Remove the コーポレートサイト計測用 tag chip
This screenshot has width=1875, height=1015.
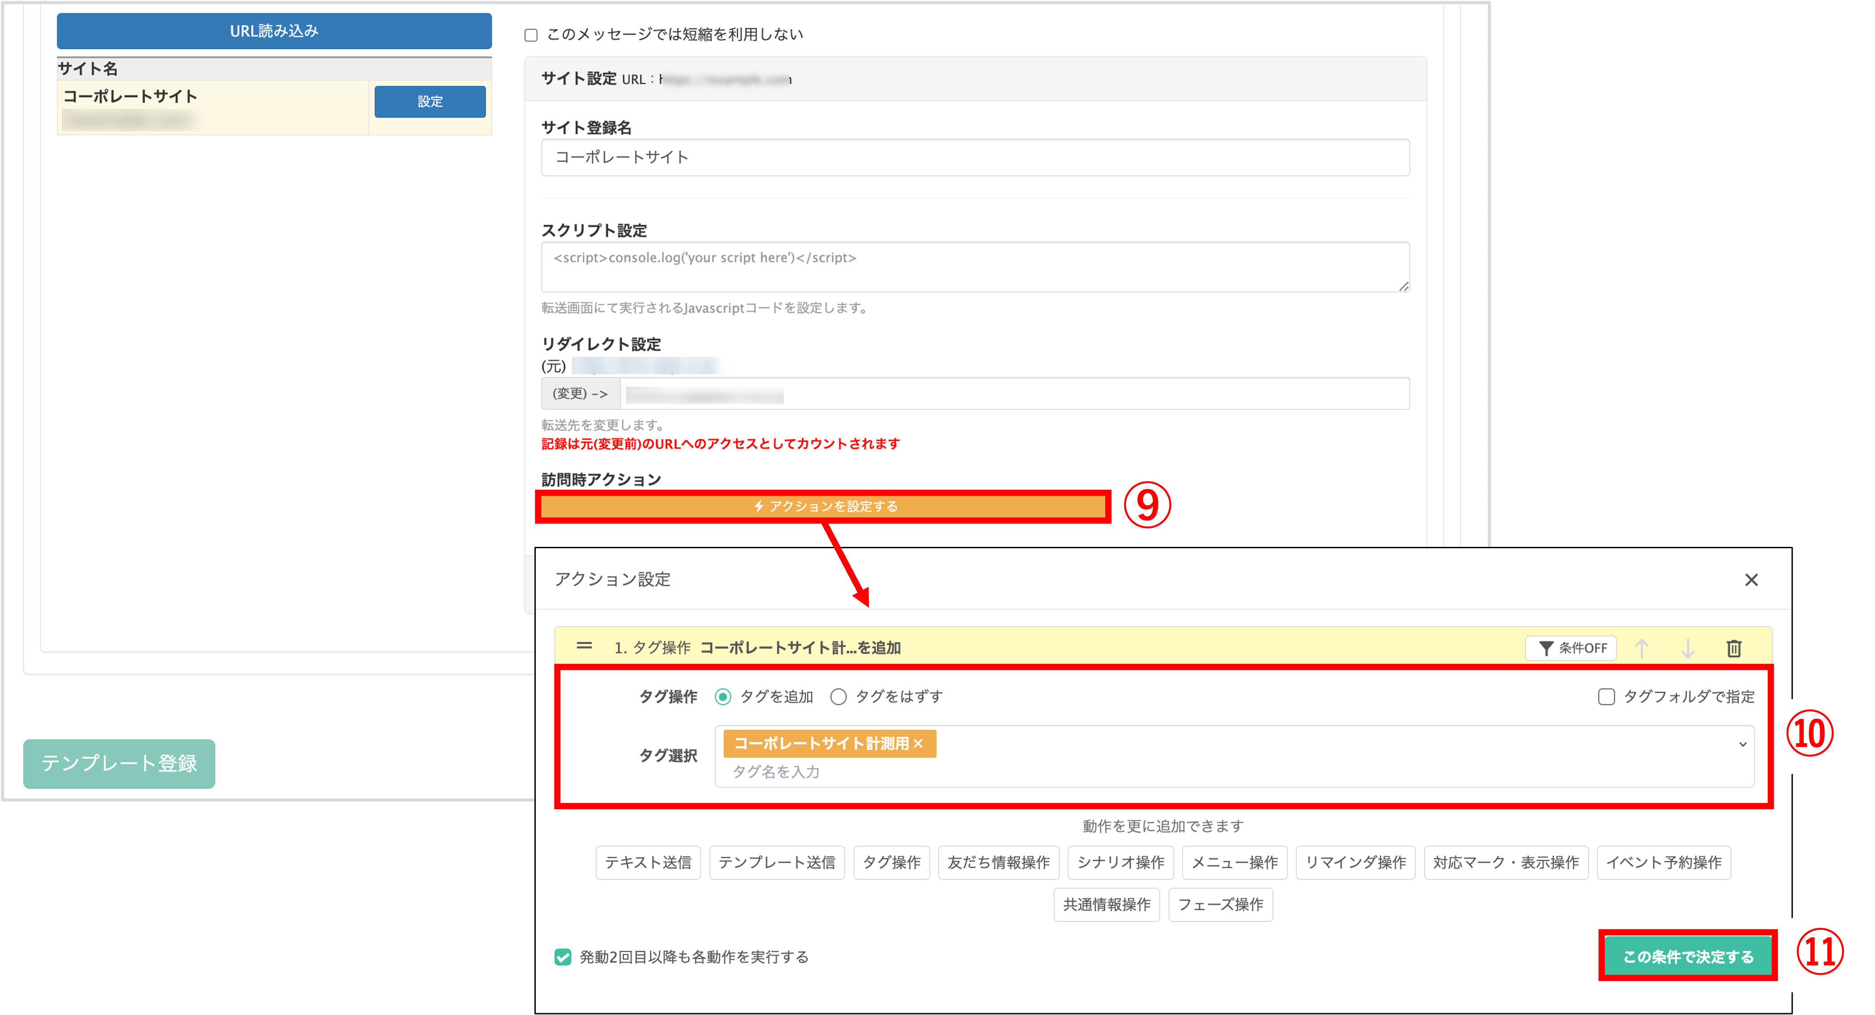[x=918, y=743]
